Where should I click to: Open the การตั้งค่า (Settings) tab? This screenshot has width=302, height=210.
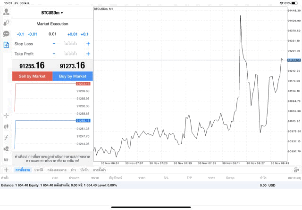[x=100, y=170]
